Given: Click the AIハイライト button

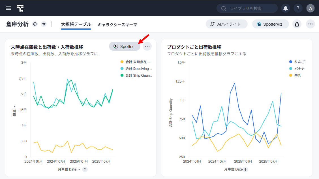Looking at the screenshot, I should click(x=227, y=24).
